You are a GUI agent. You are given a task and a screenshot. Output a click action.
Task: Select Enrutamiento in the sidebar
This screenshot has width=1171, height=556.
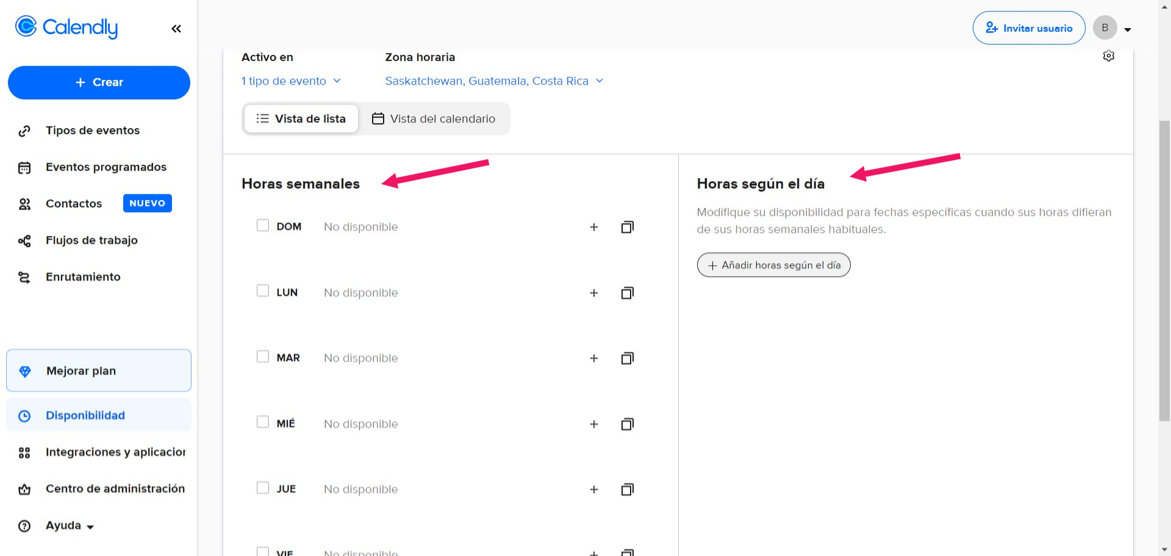pyautogui.click(x=83, y=276)
